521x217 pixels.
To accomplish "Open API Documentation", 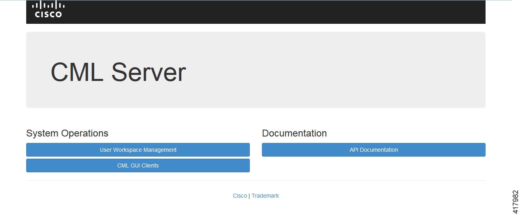I will pyautogui.click(x=374, y=150).
